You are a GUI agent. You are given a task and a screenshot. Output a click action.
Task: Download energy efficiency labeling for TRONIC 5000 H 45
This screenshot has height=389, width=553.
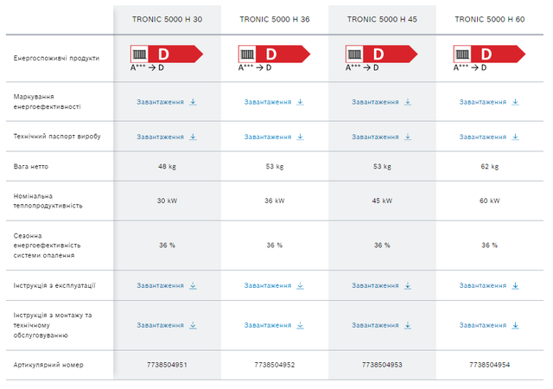382,102
